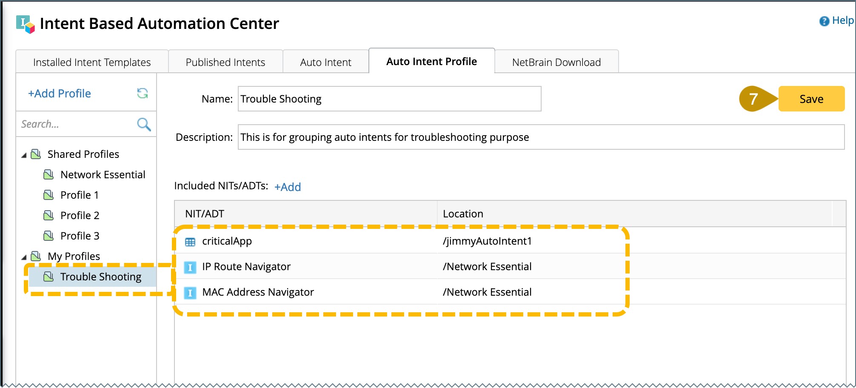The height and width of the screenshot is (388, 856).
Task: Select the Trouble Shooting profile
Action: pos(100,277)
